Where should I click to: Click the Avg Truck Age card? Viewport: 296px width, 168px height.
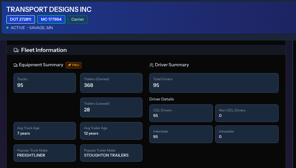(x=45, y=131)
